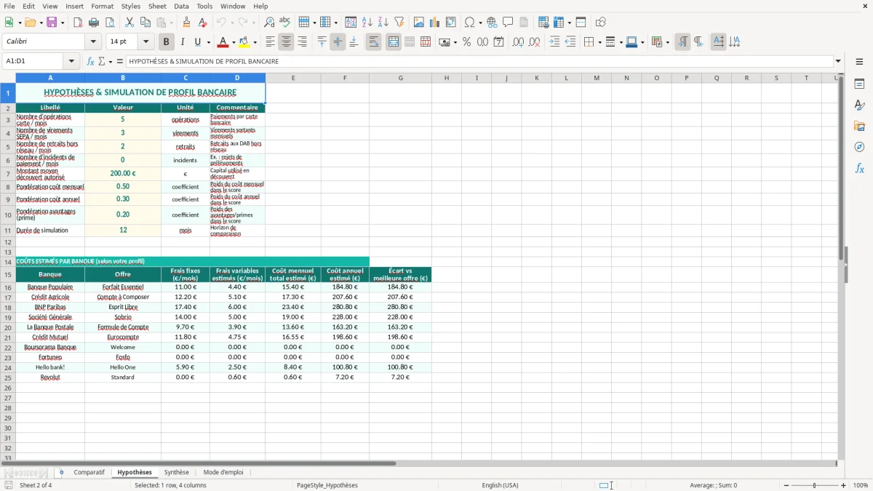Toggle Print Preview
Image resolution: width=873 pixels, height=491 pixels.
[x=109, y=23]
